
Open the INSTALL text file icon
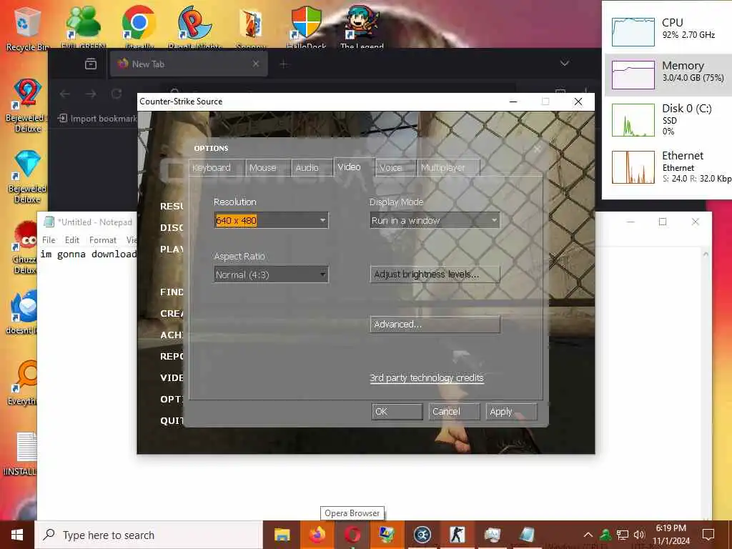(21, 454)
